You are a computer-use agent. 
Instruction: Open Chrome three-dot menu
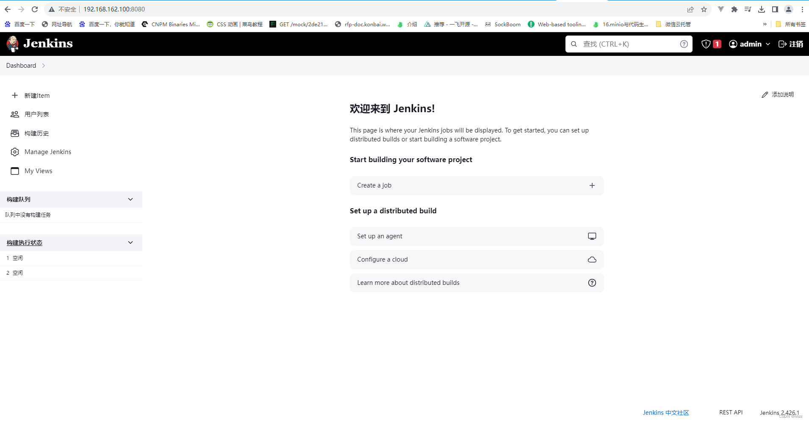(802, 9)
